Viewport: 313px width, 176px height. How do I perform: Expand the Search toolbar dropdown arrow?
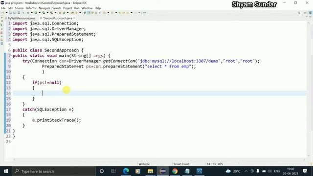(x=80, y=13)
